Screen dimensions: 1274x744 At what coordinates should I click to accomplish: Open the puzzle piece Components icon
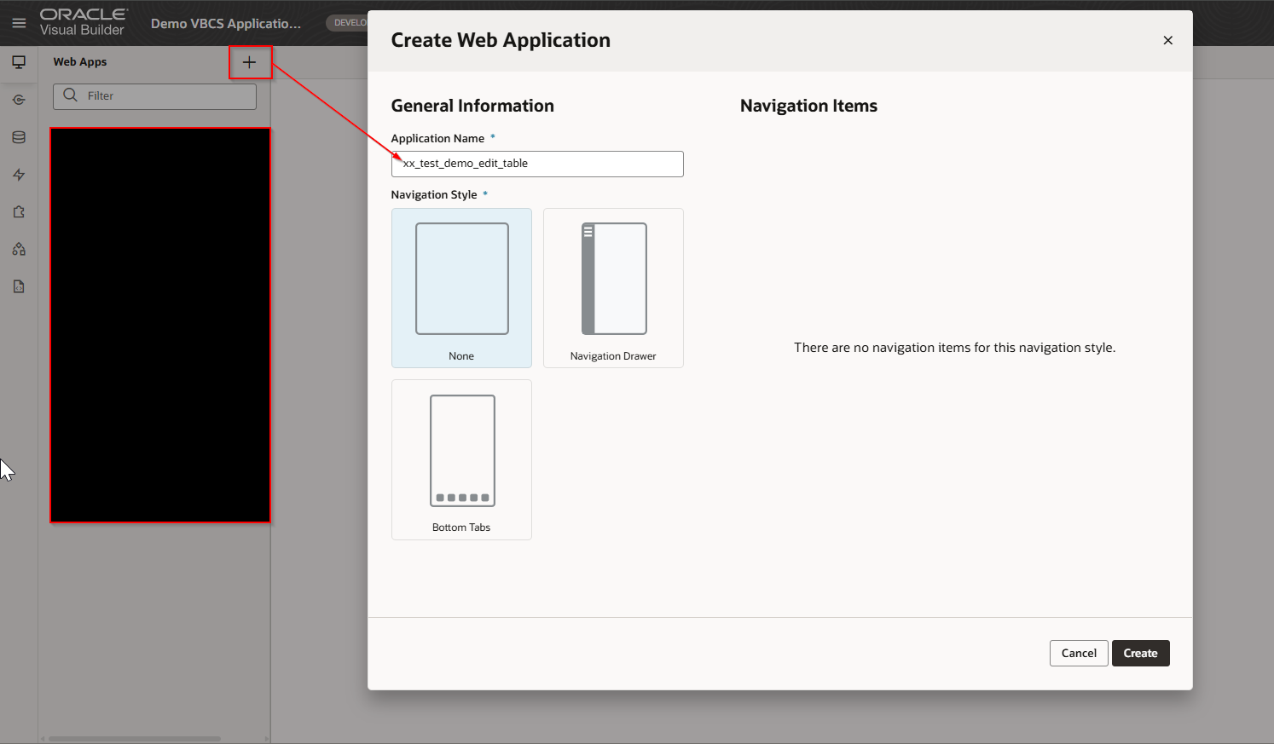point(19,212)
